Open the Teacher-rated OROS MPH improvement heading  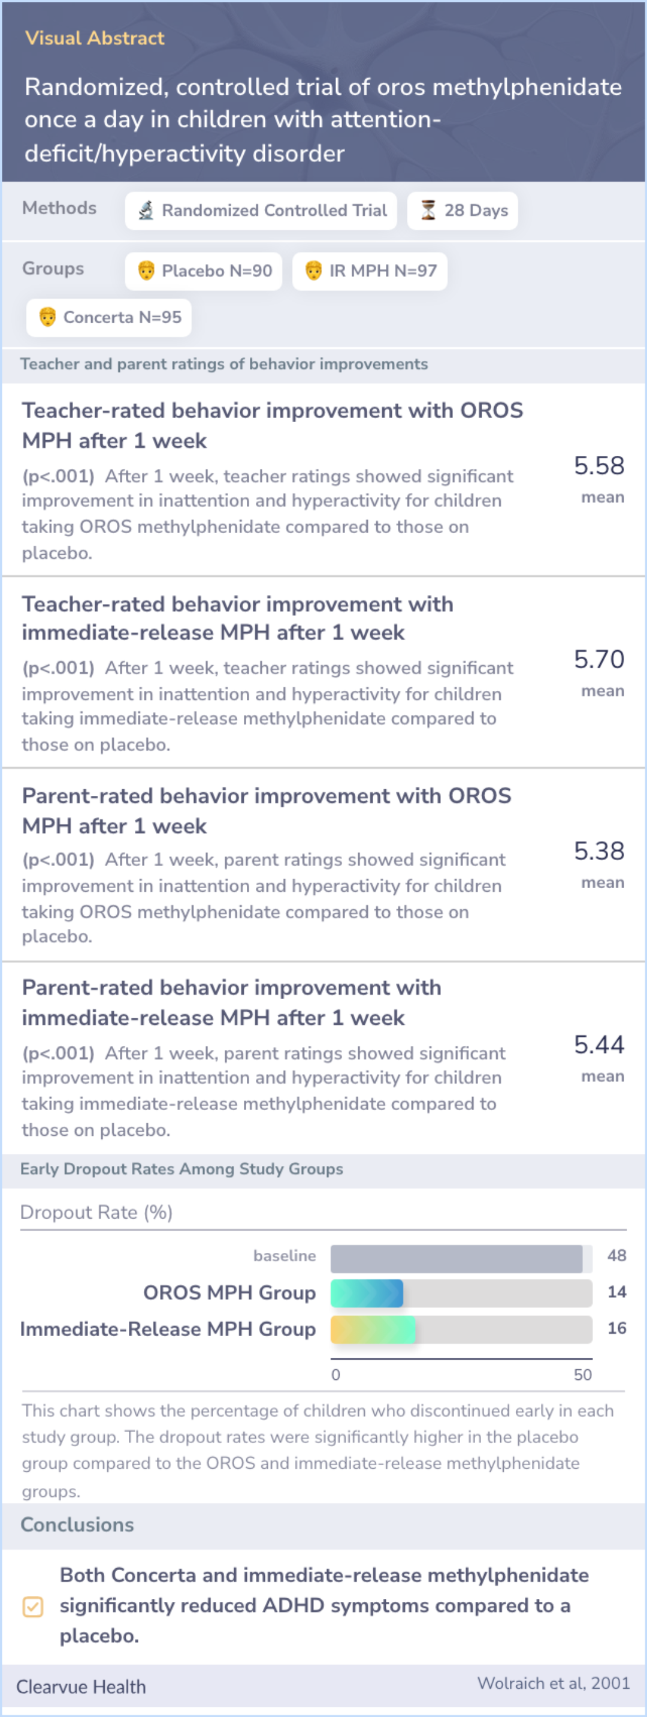pos(272,425)
